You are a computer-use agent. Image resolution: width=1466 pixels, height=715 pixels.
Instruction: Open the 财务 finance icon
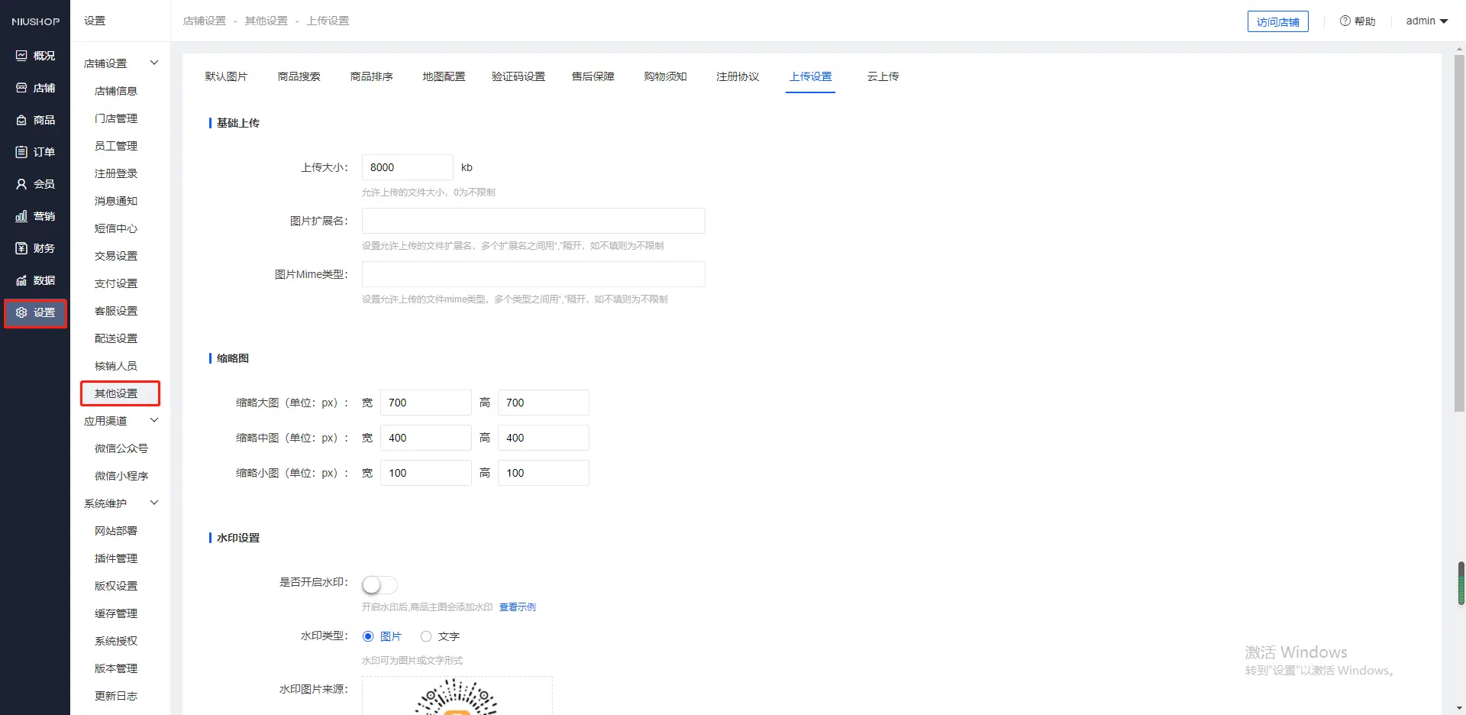pyautogui.click(x=21, y=248)
